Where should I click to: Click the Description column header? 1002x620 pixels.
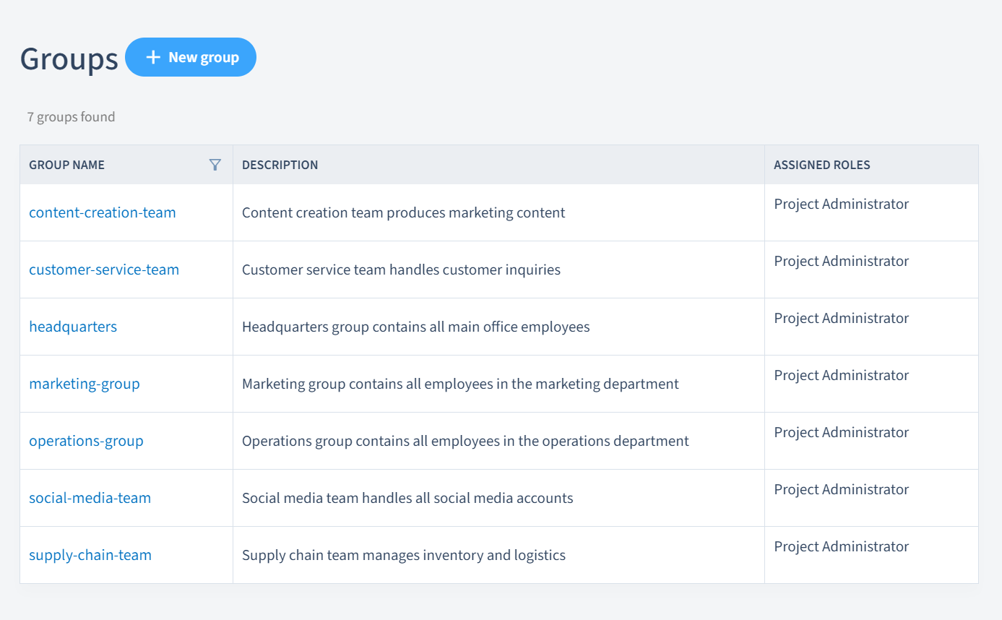[498, 165]
